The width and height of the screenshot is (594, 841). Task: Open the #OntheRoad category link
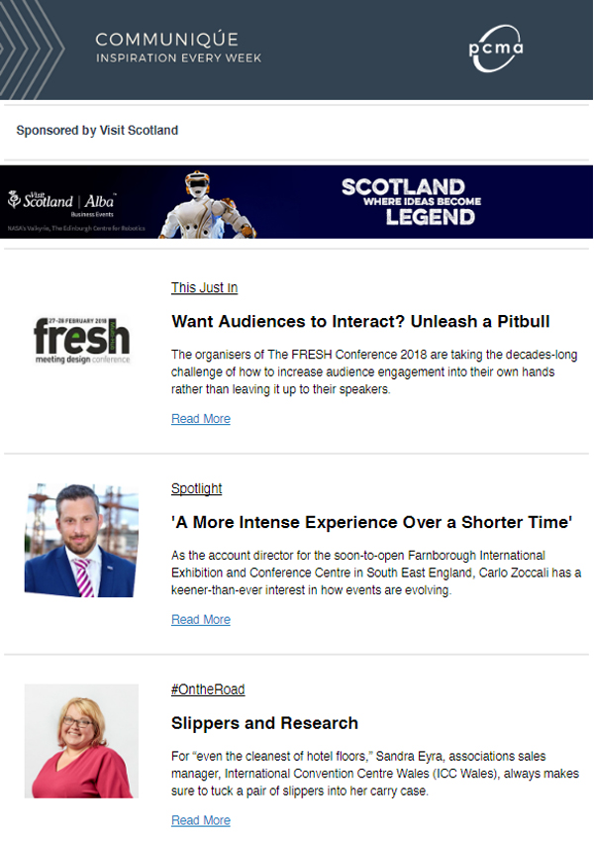[208, 689]
